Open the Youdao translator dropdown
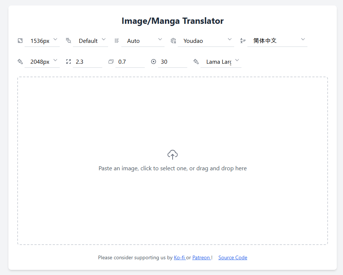This screenshot has height=275, width=343. tap(206, 41)
